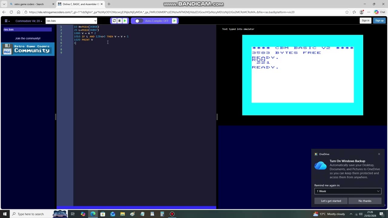Pause the emulator with pause icon
This screenshot has width=388, height=218.
point(119,21)
